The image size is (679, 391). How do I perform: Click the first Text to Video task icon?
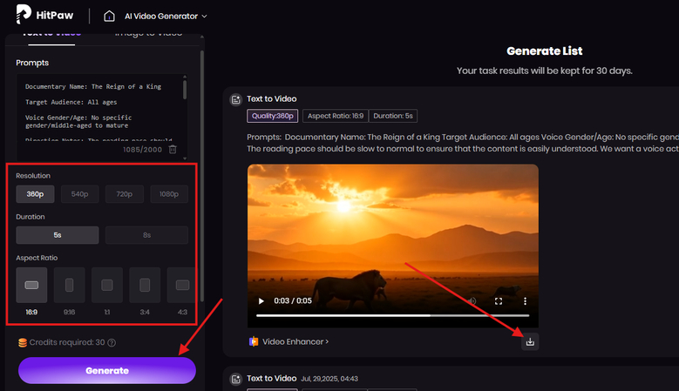coord(235,100)
